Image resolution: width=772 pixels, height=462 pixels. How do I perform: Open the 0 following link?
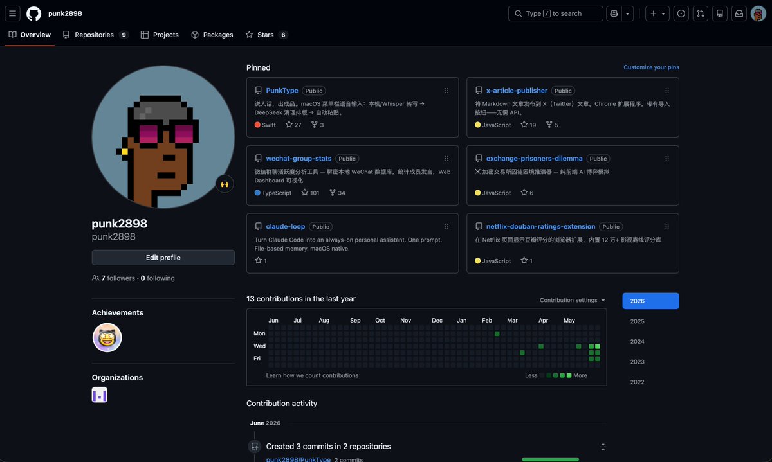(158, 278)
